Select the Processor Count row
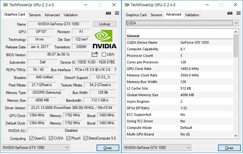243x154 pixels. [179, 56]
